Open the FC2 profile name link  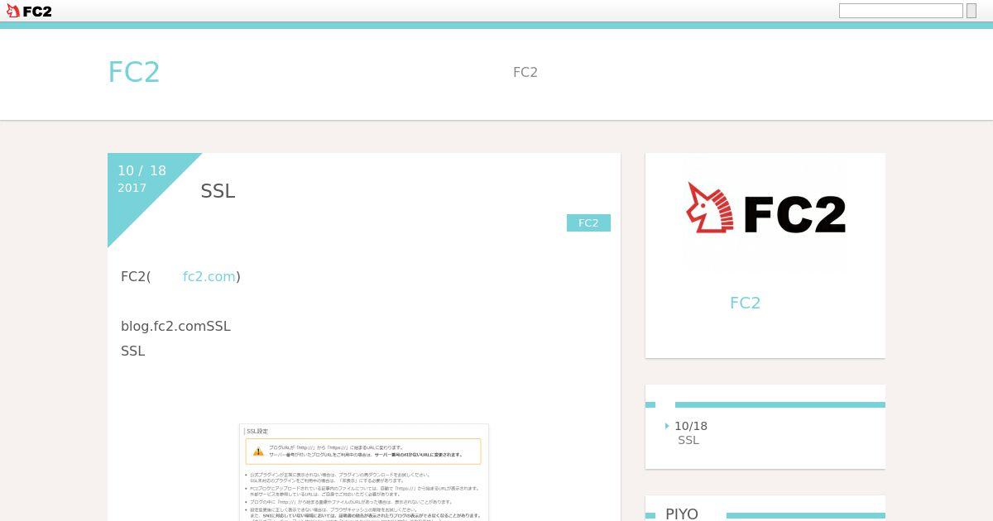pyautogui.click(x=745, y=303)
